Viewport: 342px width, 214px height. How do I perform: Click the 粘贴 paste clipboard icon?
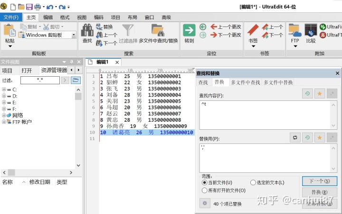pyautogui.click(x=9, y=30)
